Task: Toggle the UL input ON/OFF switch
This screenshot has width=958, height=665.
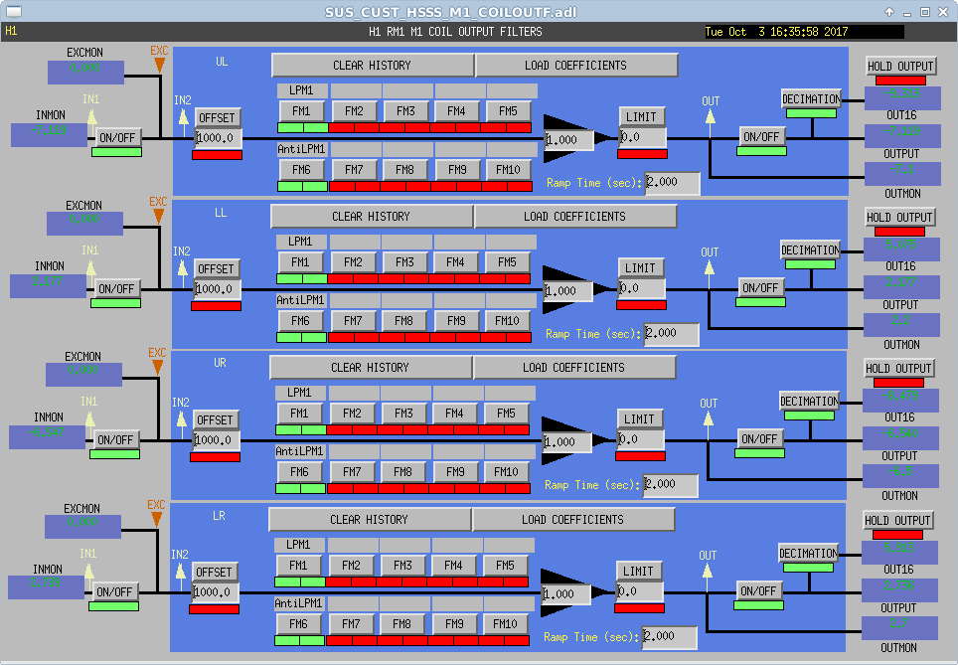Action: coord(117,137)
